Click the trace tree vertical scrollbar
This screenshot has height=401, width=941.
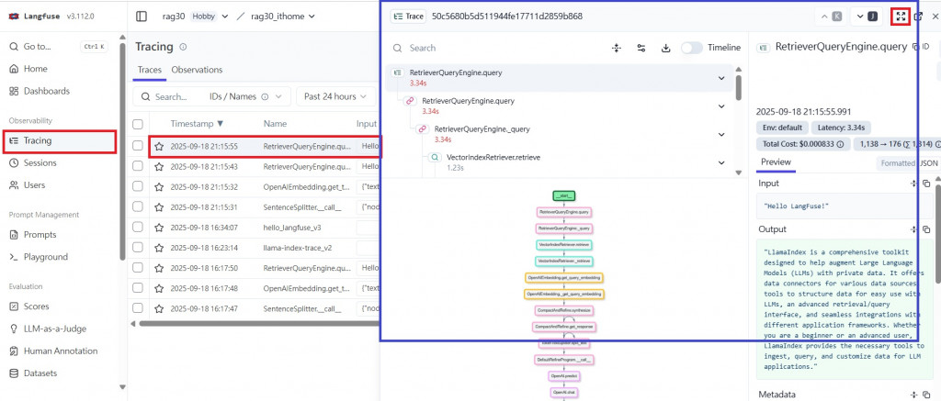739,88
